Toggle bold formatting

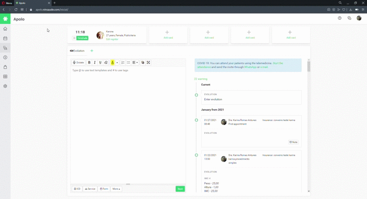pos(89,63)
